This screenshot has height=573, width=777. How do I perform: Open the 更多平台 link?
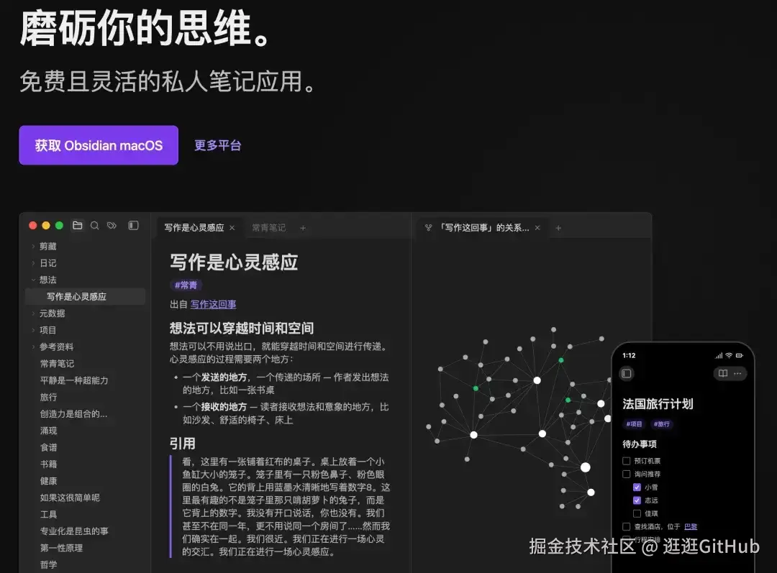pyautogui.click(x=217, y=145)
